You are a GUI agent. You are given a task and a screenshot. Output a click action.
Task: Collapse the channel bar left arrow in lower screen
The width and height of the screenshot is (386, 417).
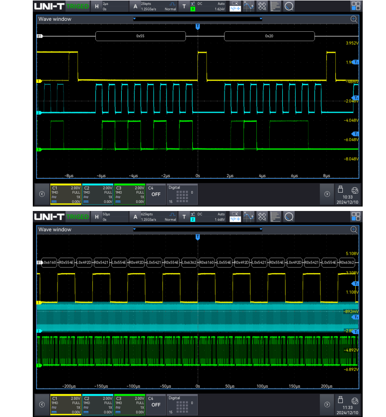(x=42, y=405)
